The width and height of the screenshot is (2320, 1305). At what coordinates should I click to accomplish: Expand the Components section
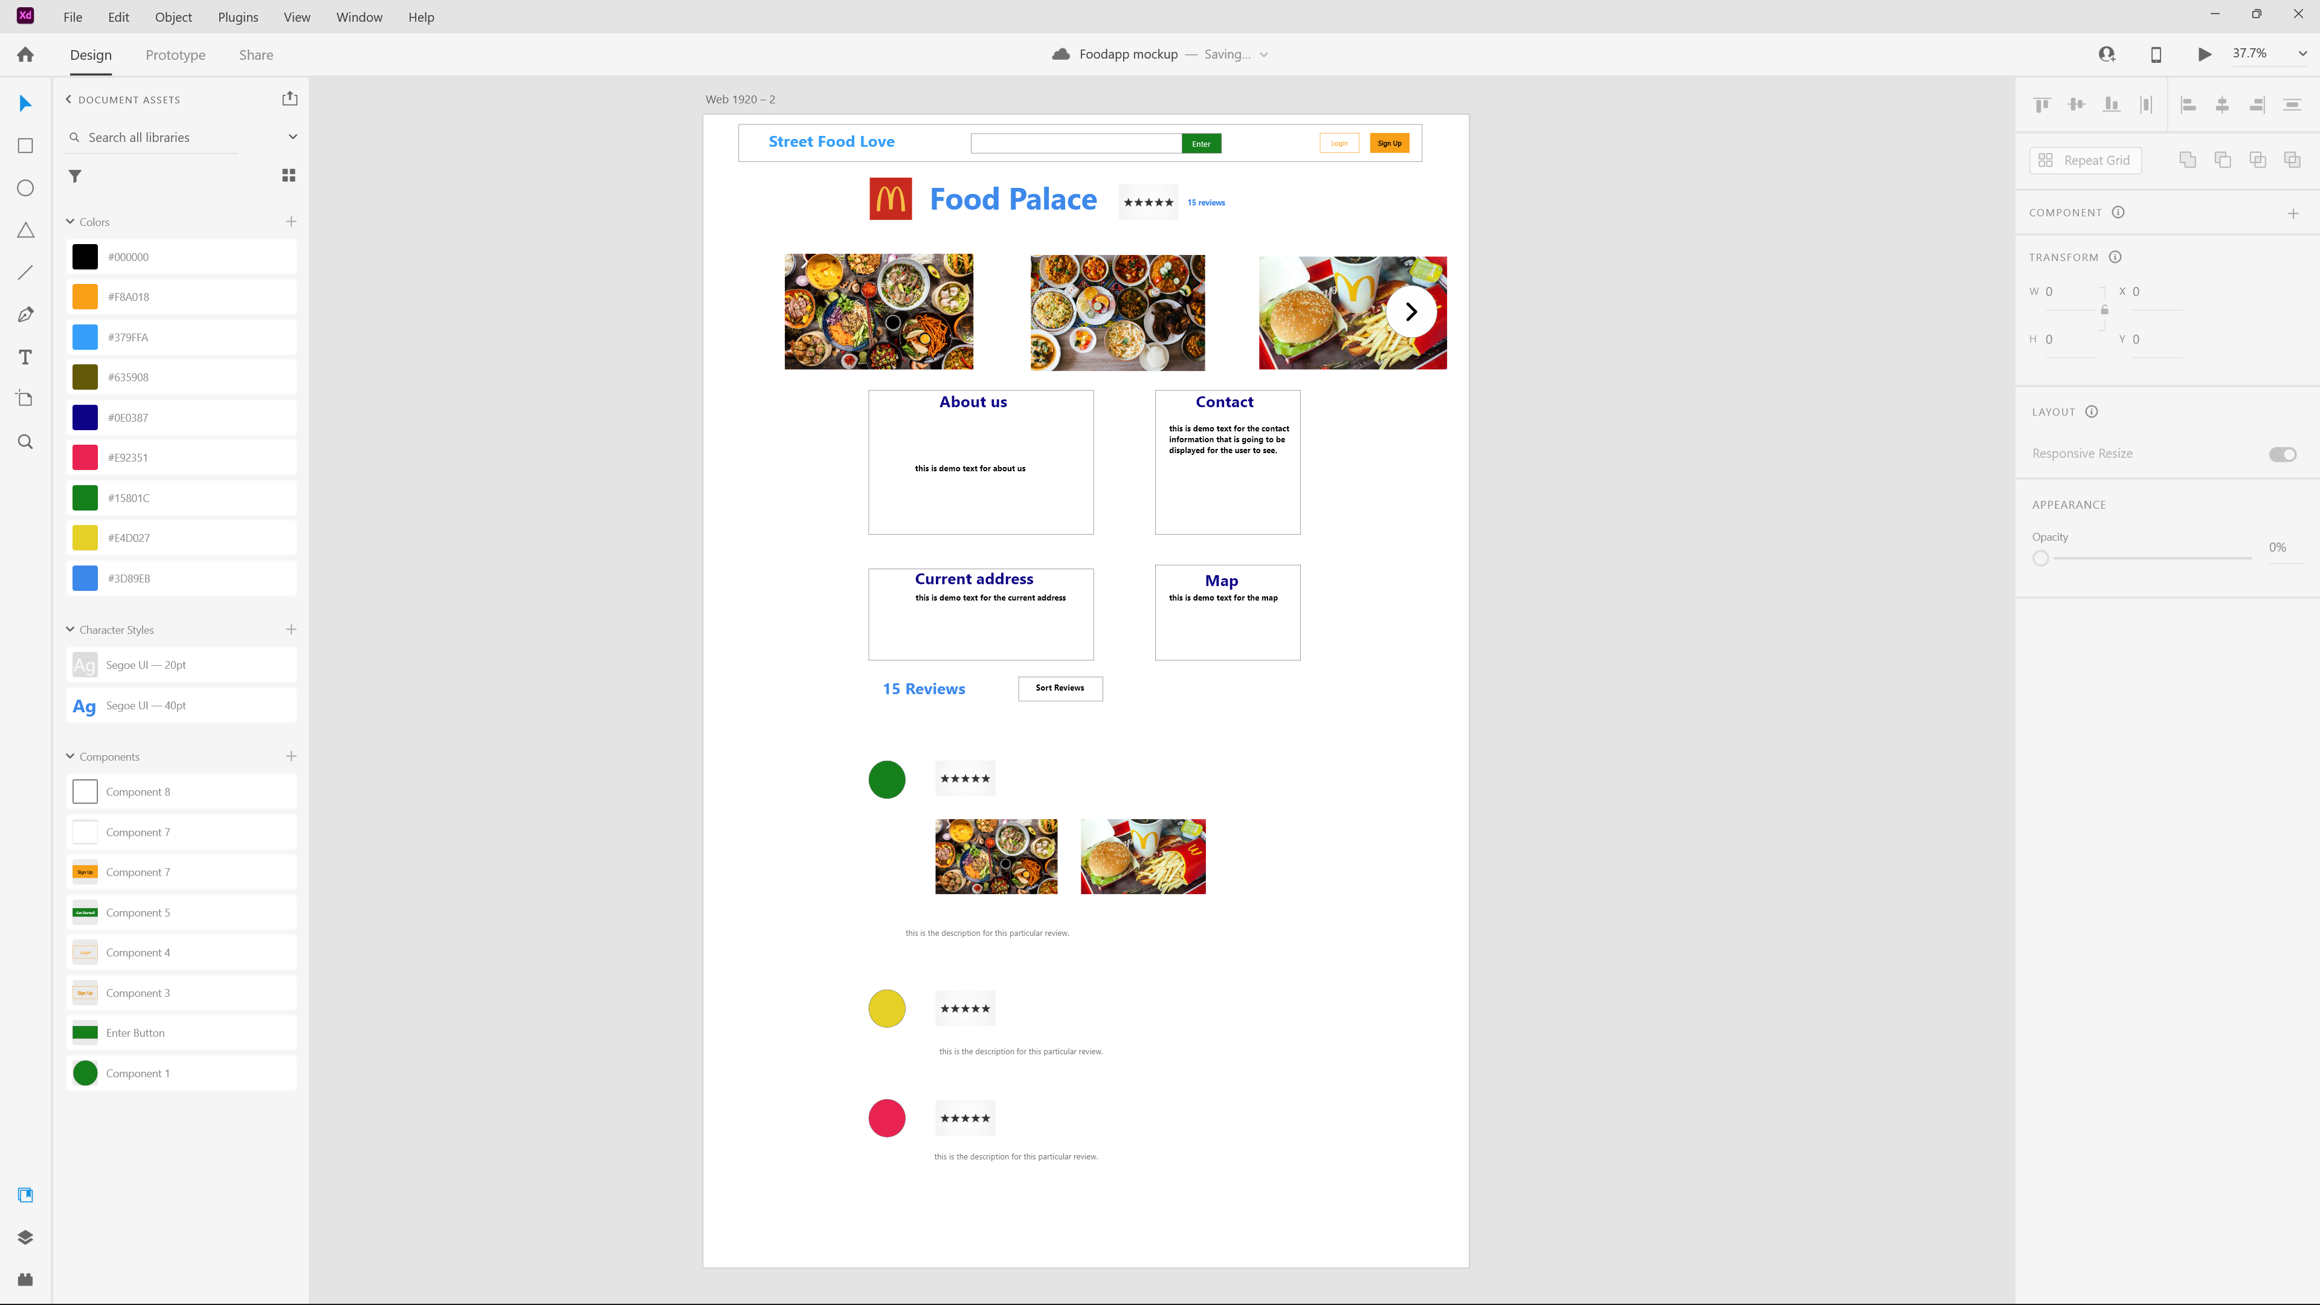click(x=70, y=755)
